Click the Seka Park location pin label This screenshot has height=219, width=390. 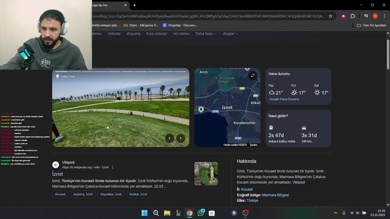[65, 76]
